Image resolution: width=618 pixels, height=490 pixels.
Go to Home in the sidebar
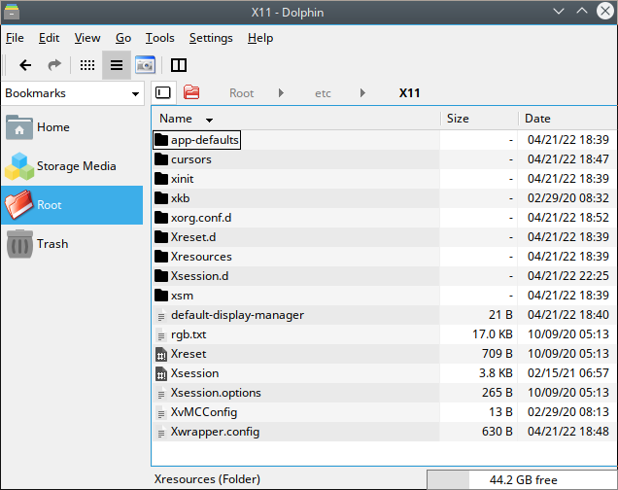(52, 127)
